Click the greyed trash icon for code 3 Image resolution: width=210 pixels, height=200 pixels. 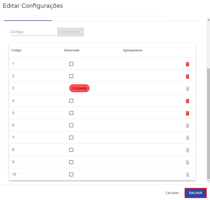point(187,89)
